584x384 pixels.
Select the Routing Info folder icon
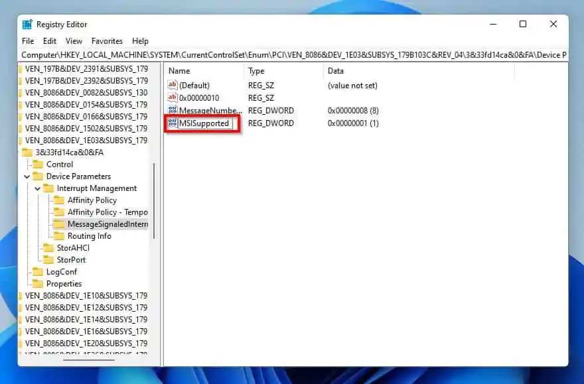[59, 236]
